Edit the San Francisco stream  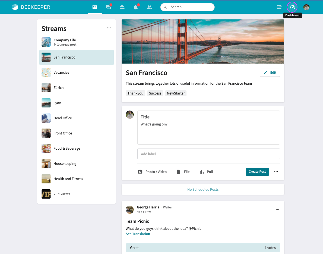[270, 73]
